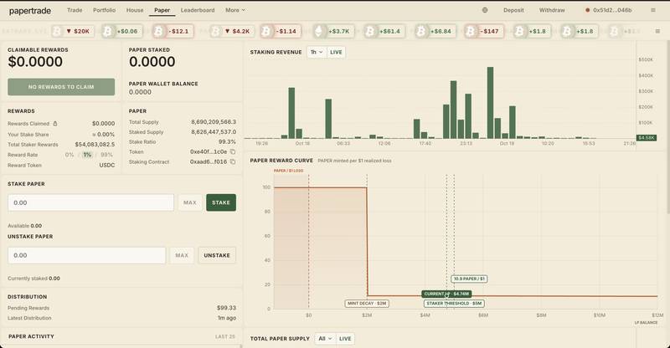Click the wallet status dot beside 0x51d2...046b

click(588, 10)
